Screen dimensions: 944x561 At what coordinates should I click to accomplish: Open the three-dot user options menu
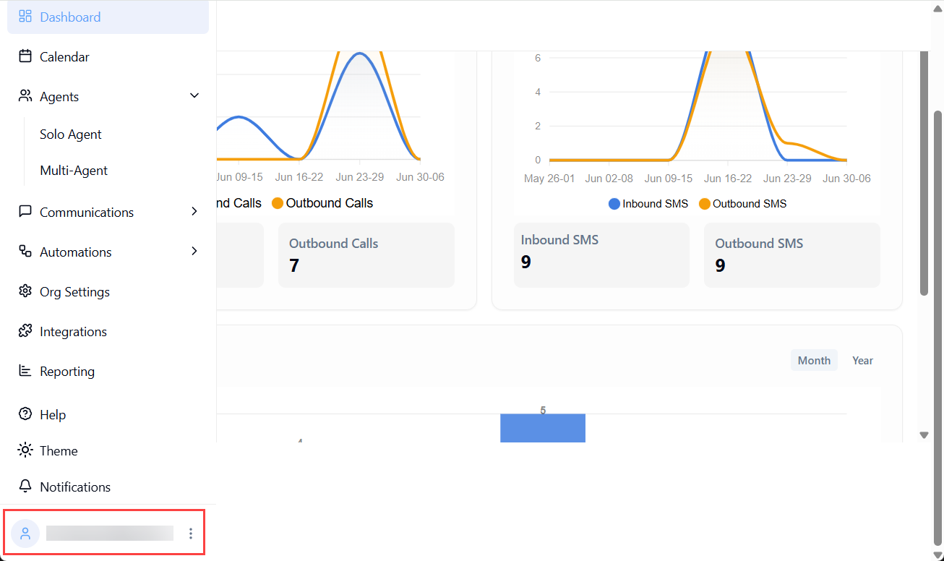[x=191, y=534]
